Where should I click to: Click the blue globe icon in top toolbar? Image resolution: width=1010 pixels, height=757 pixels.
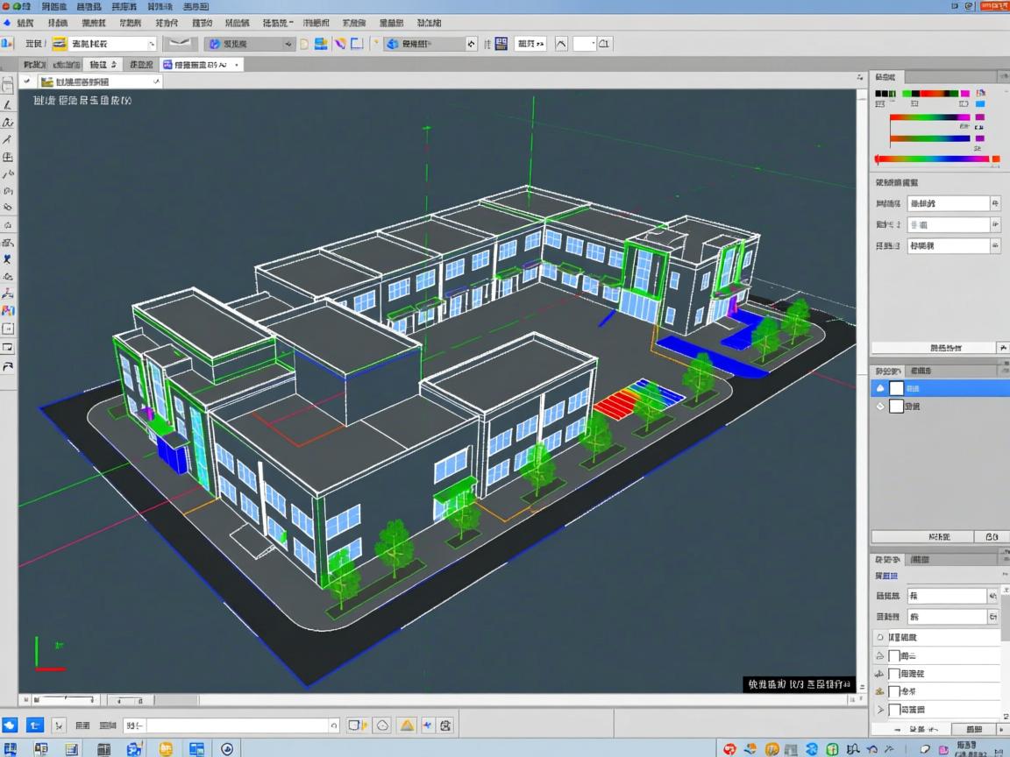[392, 43]
